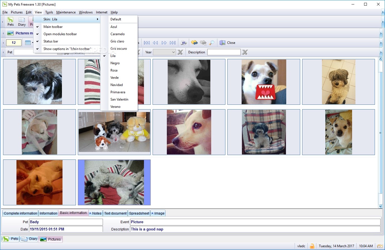Go to the previous page of records
This screenshot has width=385, height=250.
155,43
